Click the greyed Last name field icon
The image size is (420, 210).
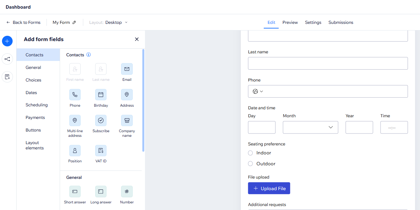[x=101, y=69]
